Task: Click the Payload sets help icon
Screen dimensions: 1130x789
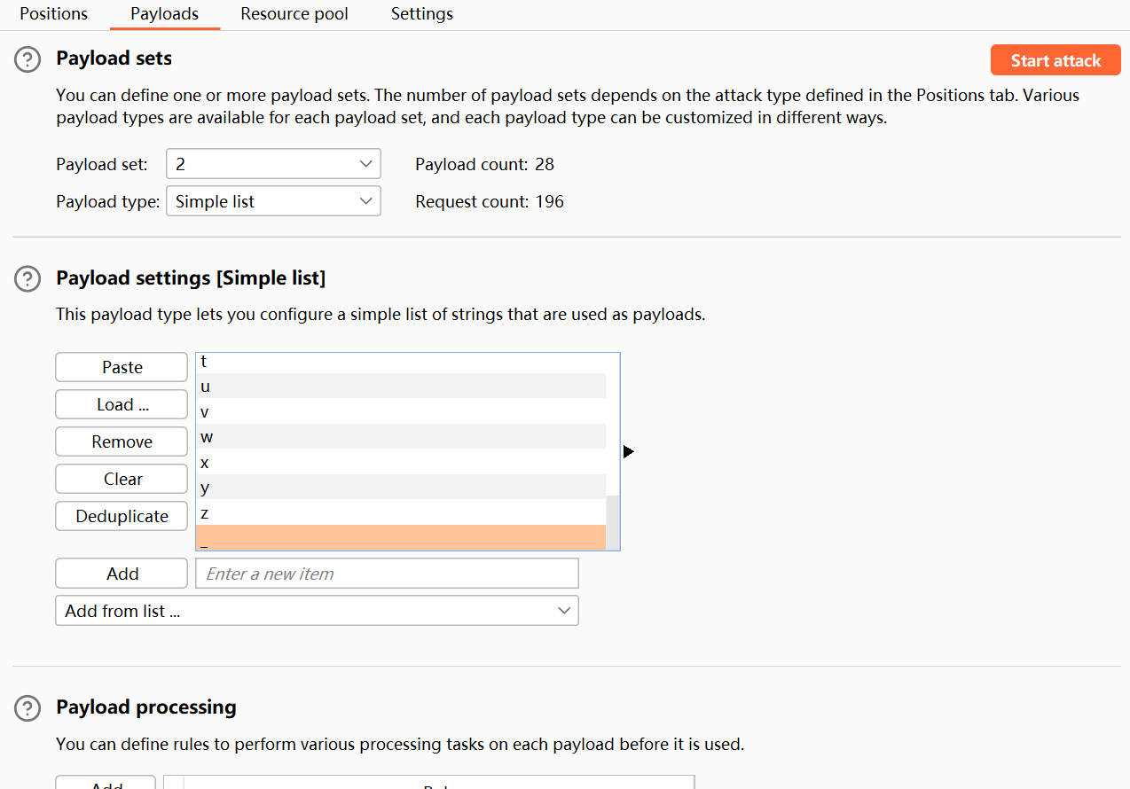Action: pos(27,59)
